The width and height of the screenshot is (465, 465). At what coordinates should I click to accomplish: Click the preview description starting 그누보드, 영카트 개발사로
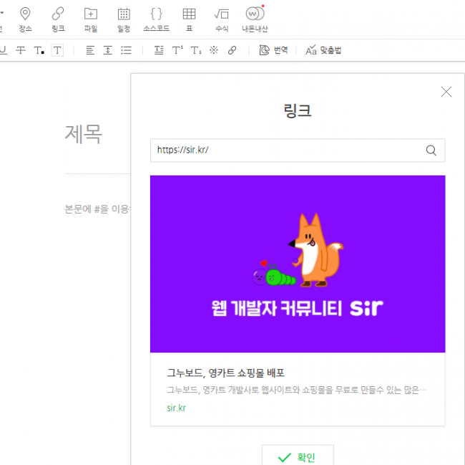[x=297, y=390]
